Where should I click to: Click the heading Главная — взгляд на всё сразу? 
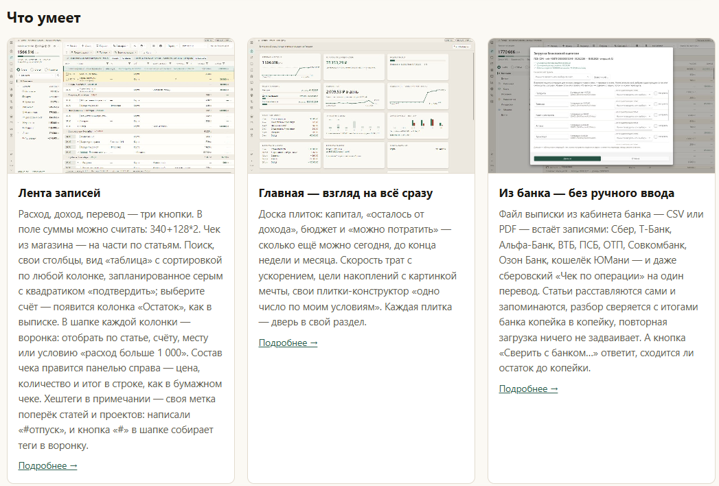[345, 193]
